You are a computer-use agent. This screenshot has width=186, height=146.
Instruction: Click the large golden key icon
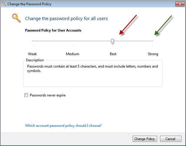point(16,18)
